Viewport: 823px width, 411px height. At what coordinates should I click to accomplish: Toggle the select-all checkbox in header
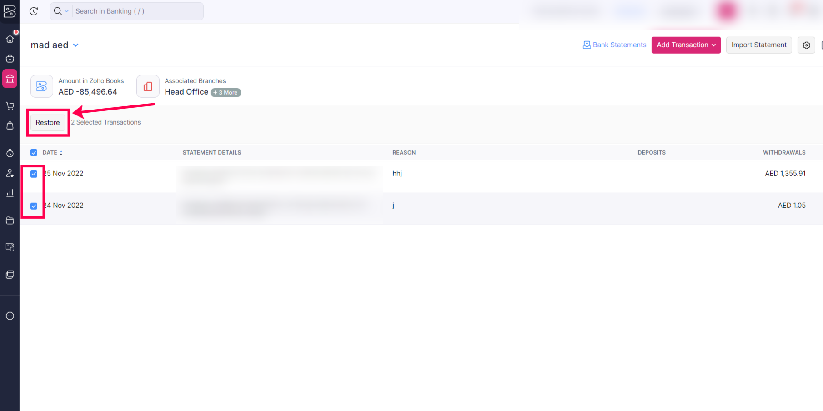click(x=34, y=153)
